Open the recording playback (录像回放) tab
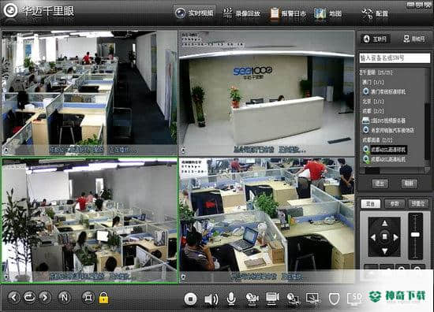The width and height of the screenshot is (434, 312). point(241,13)
